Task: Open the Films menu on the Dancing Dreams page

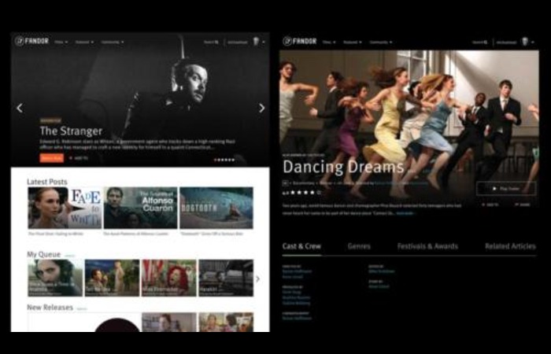Action: (x=329, y=42)
